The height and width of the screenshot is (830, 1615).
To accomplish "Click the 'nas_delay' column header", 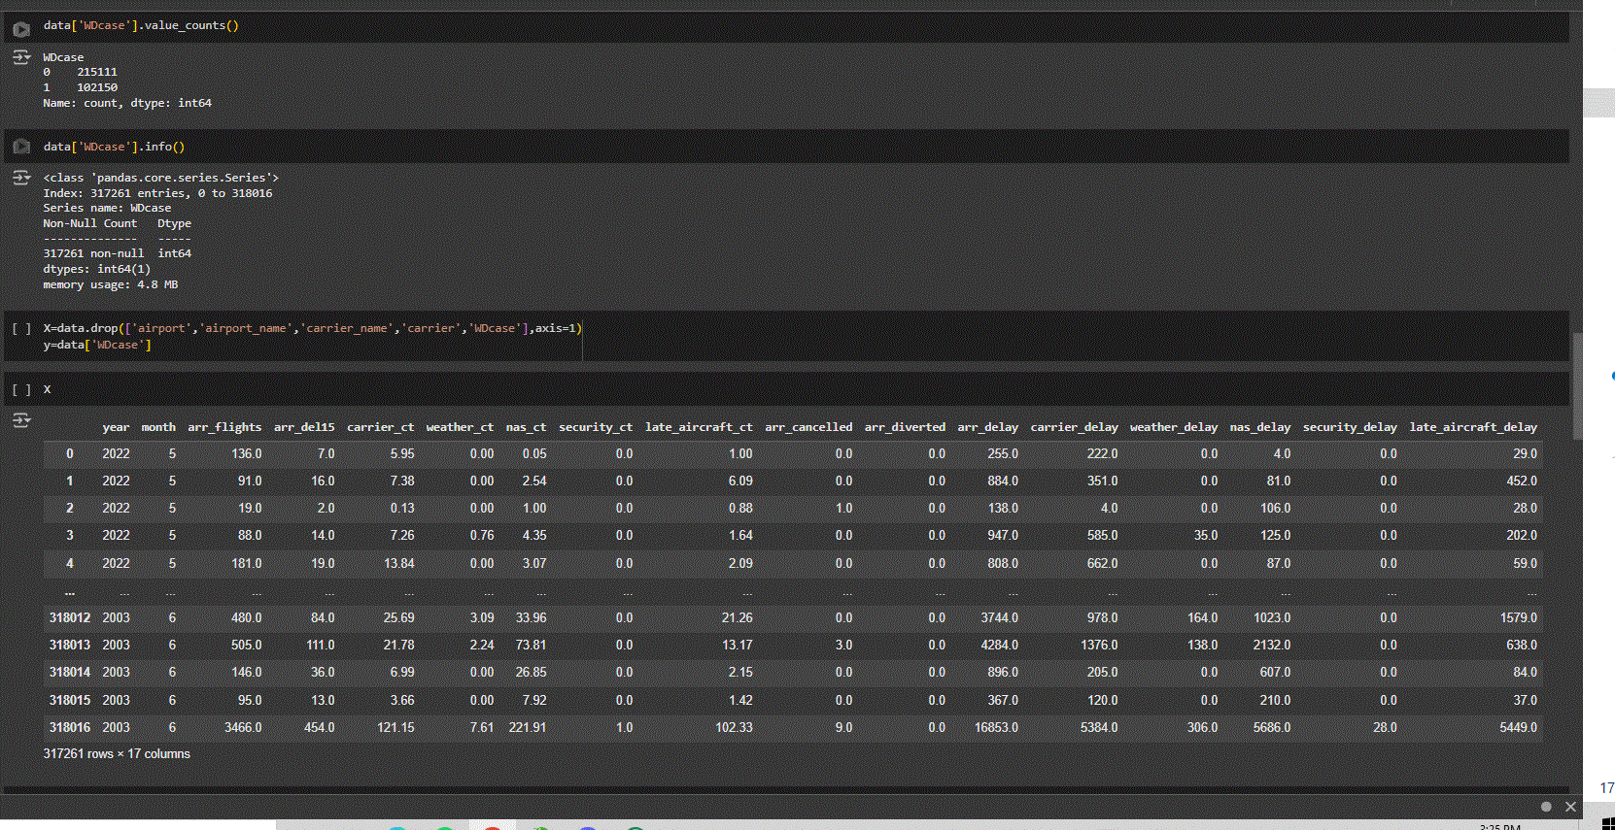I will tap(1260, 427).
